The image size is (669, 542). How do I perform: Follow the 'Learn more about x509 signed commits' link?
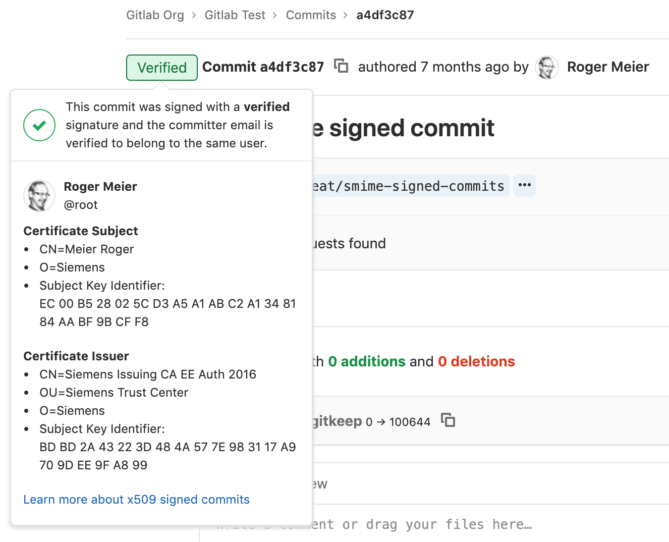point(136,499)
